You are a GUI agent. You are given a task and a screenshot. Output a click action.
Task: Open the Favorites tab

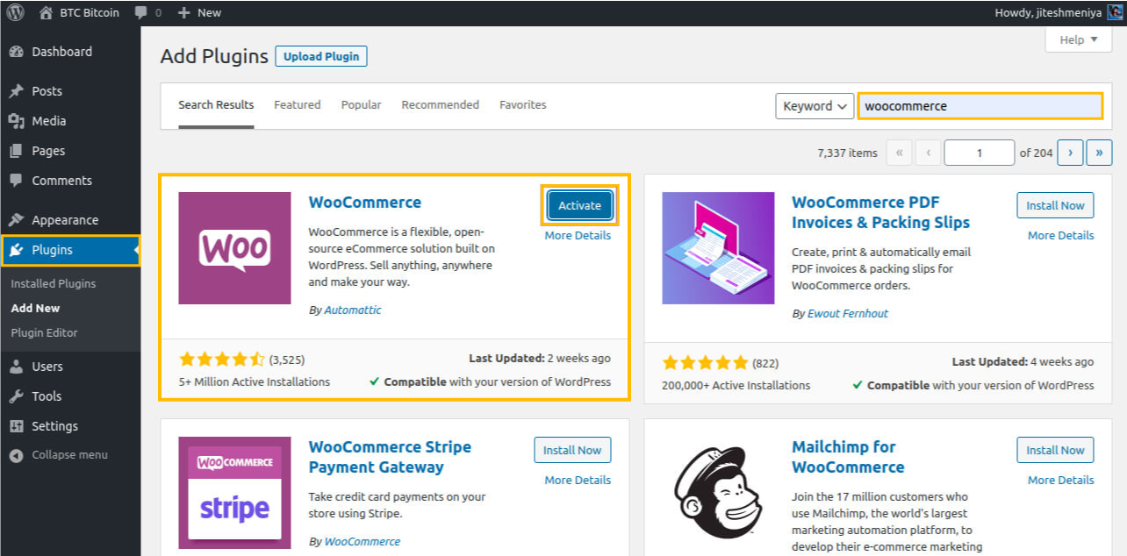[523, 105]
